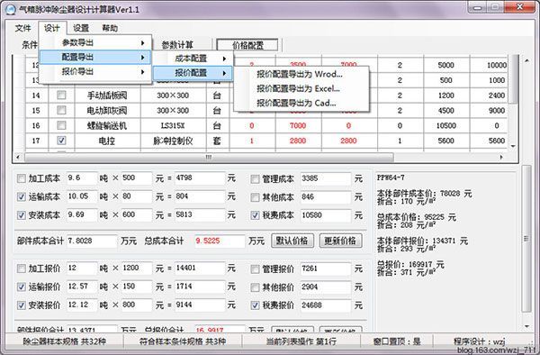Select 配置导出 menu entry

(x=95, y=57)
